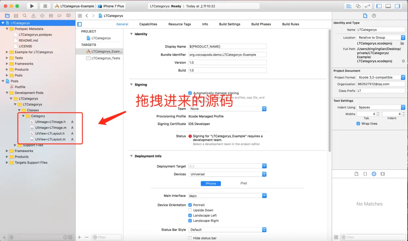Collapse the Identity section
The width and height of the screenshot is (408, 241).
pyautogui.click(x=132, y=34)
